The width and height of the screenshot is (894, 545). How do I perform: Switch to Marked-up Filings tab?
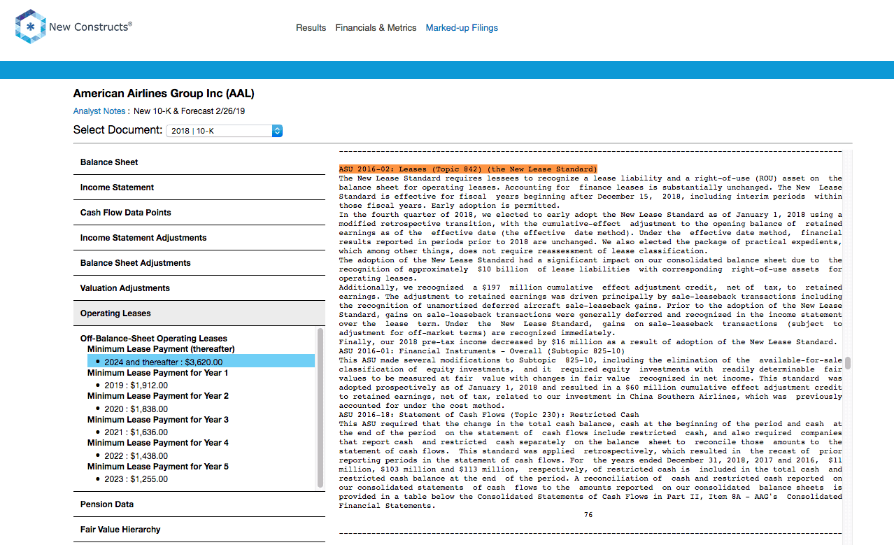pos(462,28)
